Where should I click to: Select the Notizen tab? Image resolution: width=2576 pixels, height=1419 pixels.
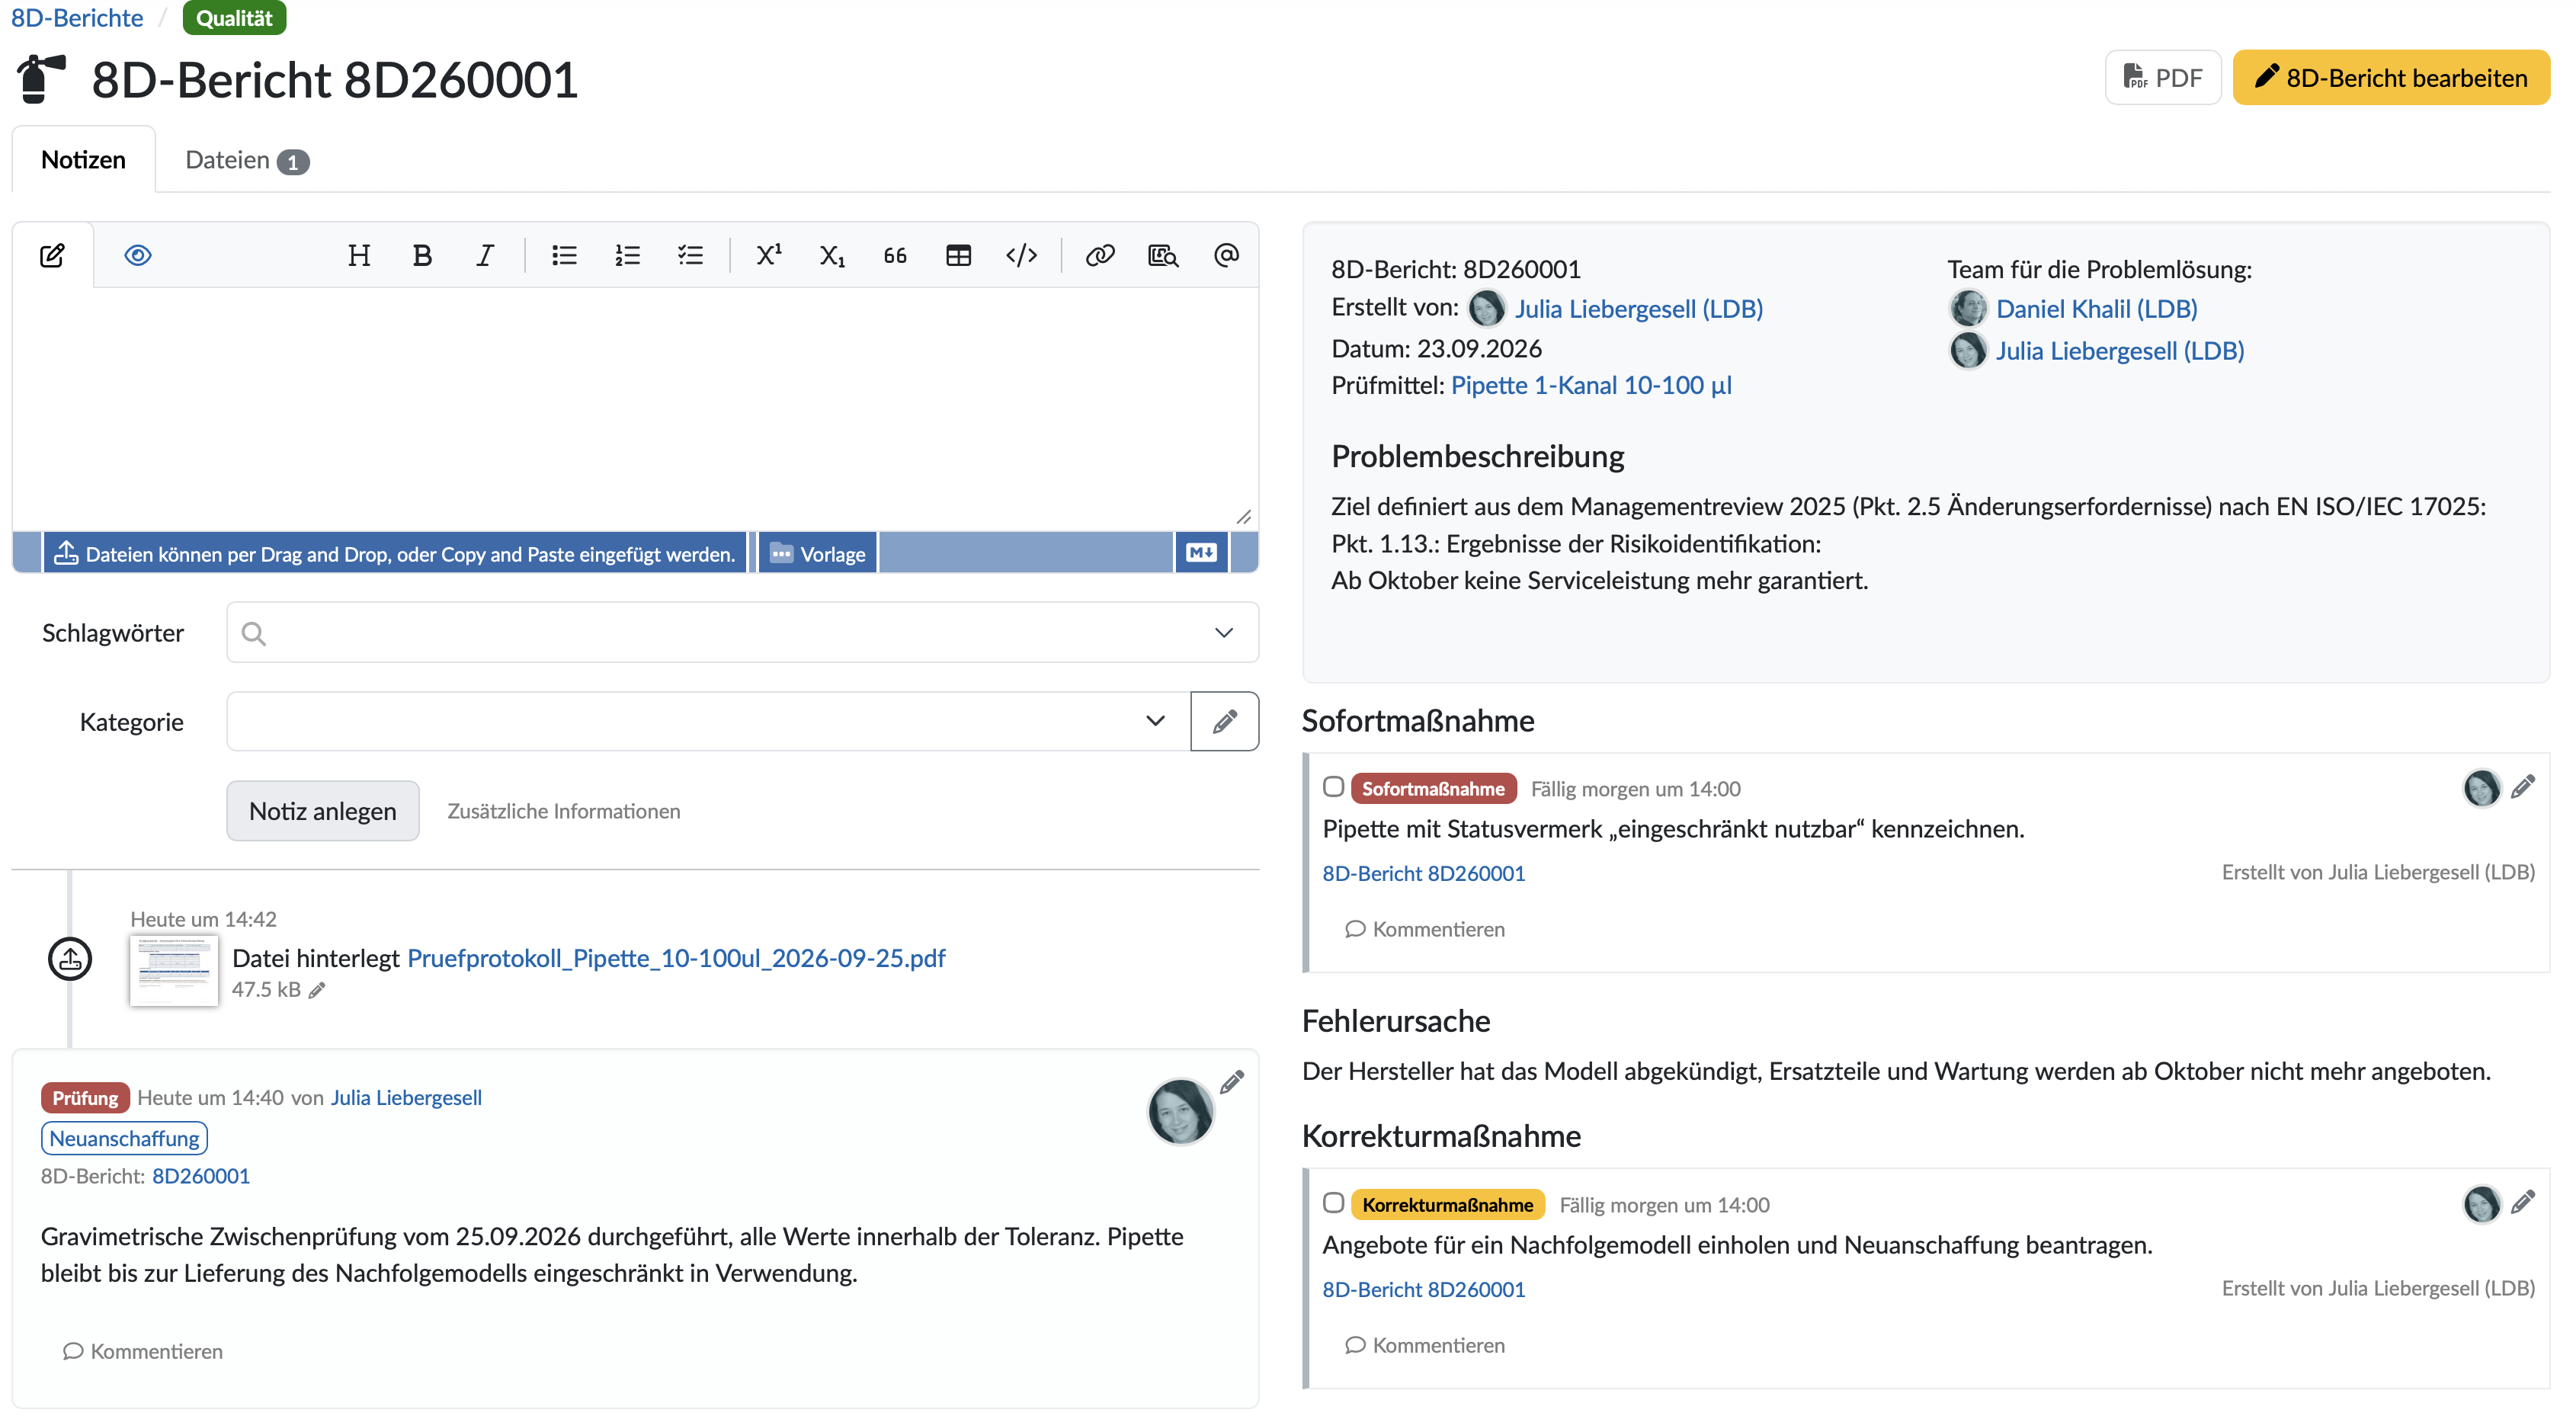(x=83, y=160)
